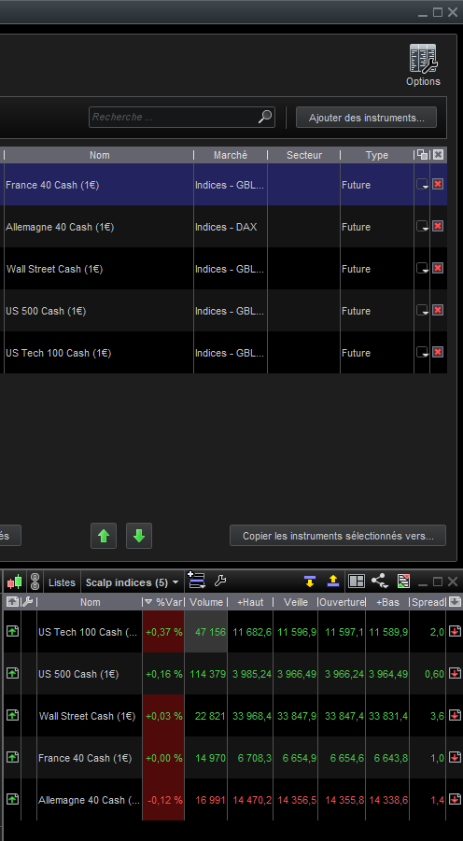This screenshot has width=463, height=841.
Task: Click the Type column header
Action: (x=376, y=155)
